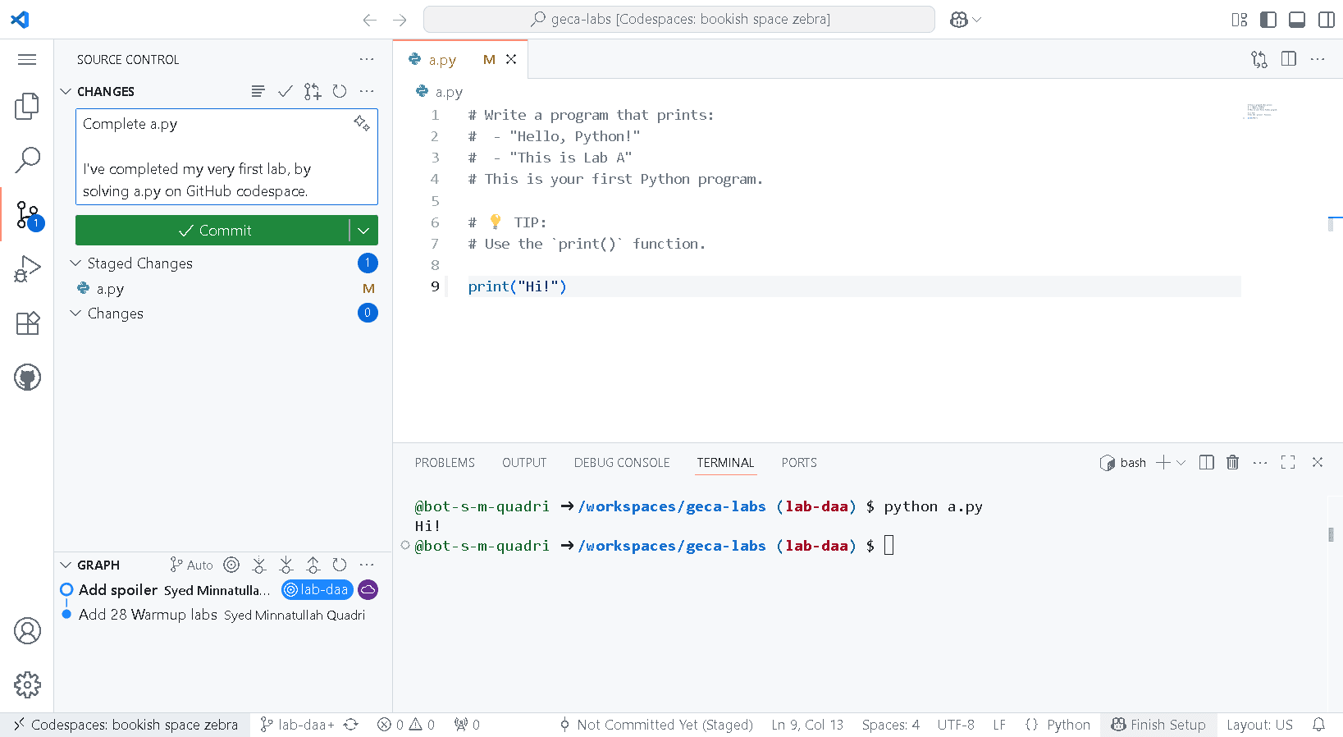This screenshot has width=1343, height=737.
Task: Open Source Control views and more actions
Action: coord(367,59)
